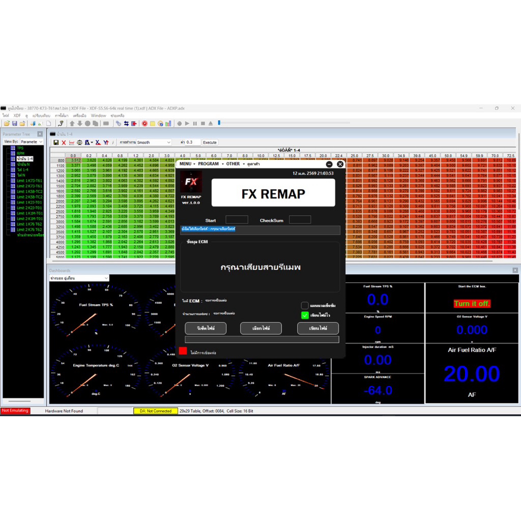Open the เครื่องมือ menu

point(79,115)
